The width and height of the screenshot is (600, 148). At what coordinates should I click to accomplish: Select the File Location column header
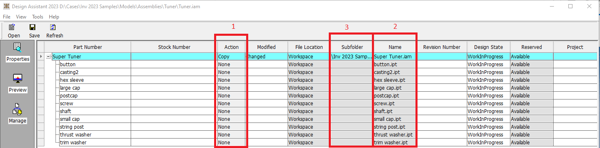pyautogui.click(x=309, y=47)
